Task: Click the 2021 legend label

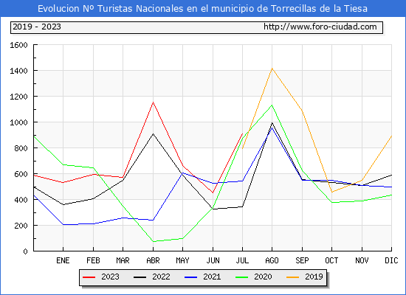Action: point(212,277)
